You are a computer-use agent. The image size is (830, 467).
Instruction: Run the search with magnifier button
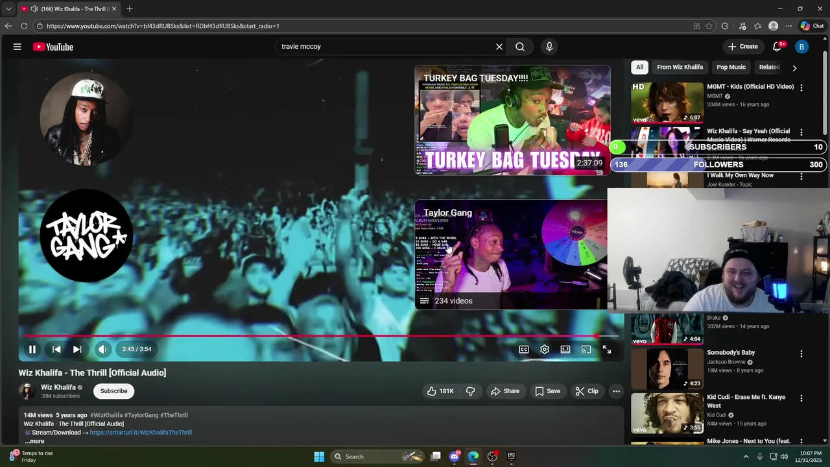[x=520, y=47]
